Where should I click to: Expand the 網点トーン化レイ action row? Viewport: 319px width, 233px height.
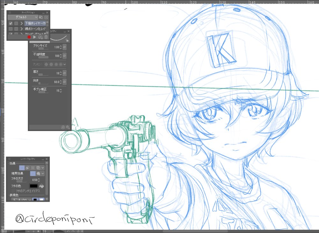22,29
